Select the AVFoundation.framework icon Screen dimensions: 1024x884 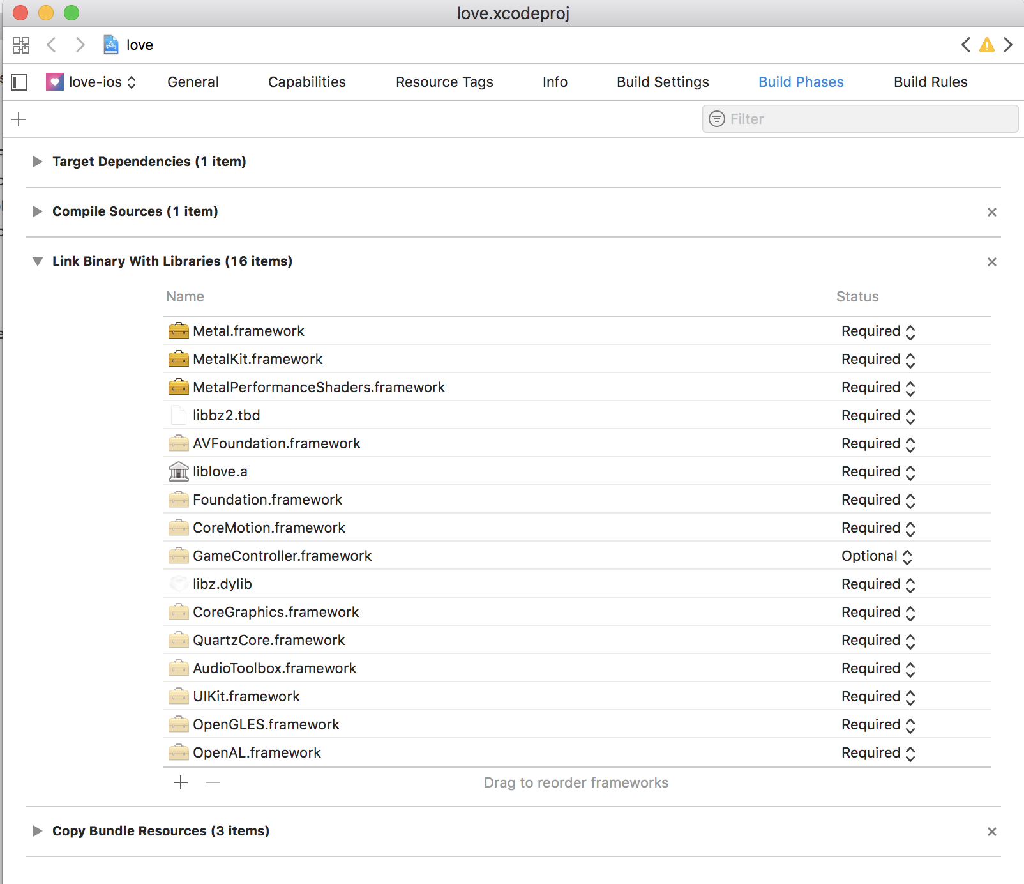click(x=179, y=443)
